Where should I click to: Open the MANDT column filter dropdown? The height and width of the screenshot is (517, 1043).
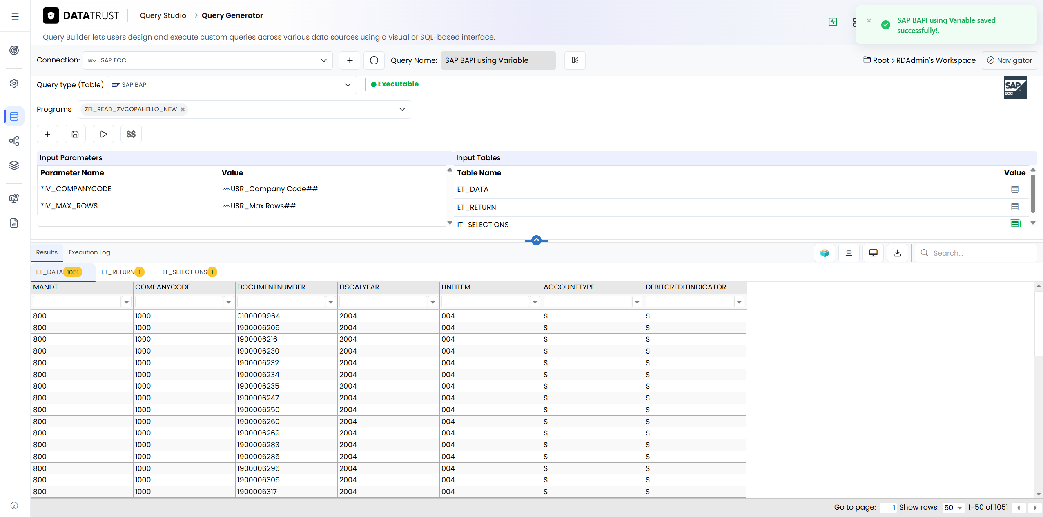(x=126, y=302)
